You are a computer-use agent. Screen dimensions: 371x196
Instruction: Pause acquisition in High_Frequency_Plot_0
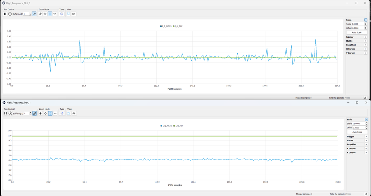tap(5, 14)
